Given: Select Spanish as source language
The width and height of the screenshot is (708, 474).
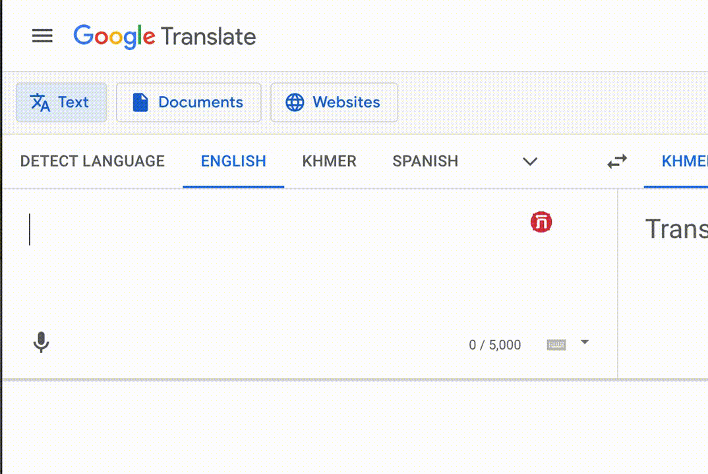Looking at the screenshot, I should click(x=425, y=161).
